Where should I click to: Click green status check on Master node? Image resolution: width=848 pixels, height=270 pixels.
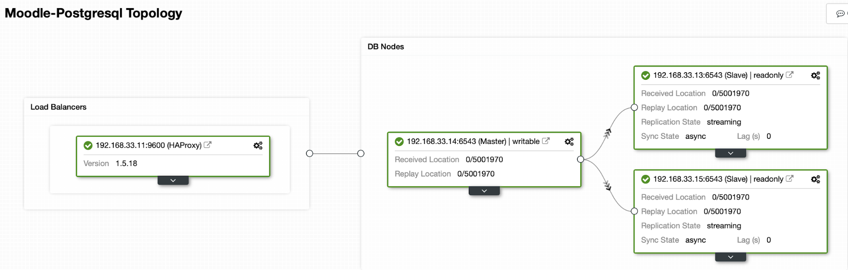(x=399, y=142)
